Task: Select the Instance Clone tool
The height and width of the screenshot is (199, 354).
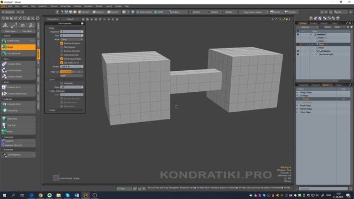Action: click(18, 64)
